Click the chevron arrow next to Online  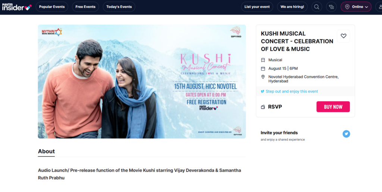366,7
